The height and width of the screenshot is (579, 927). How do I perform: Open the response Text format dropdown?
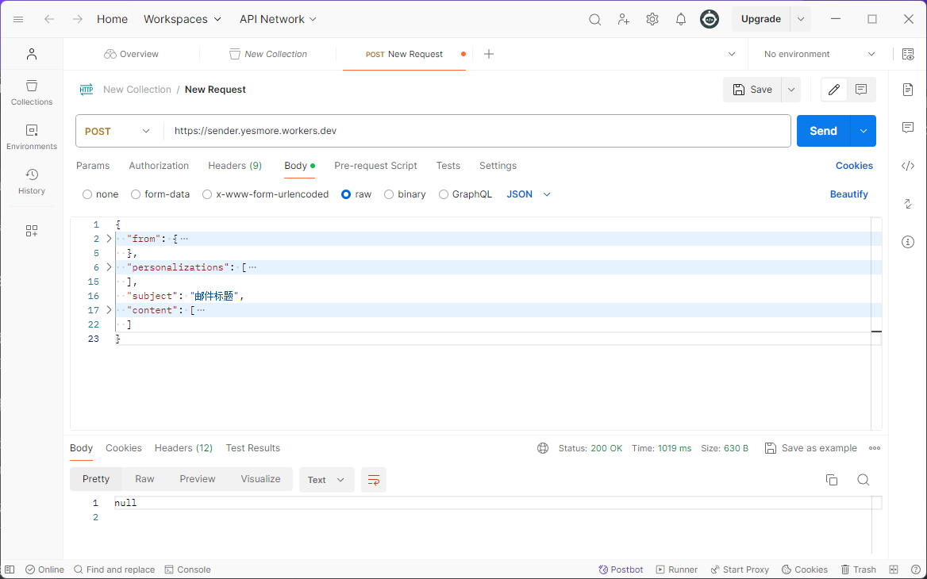(x=326, y=480)
